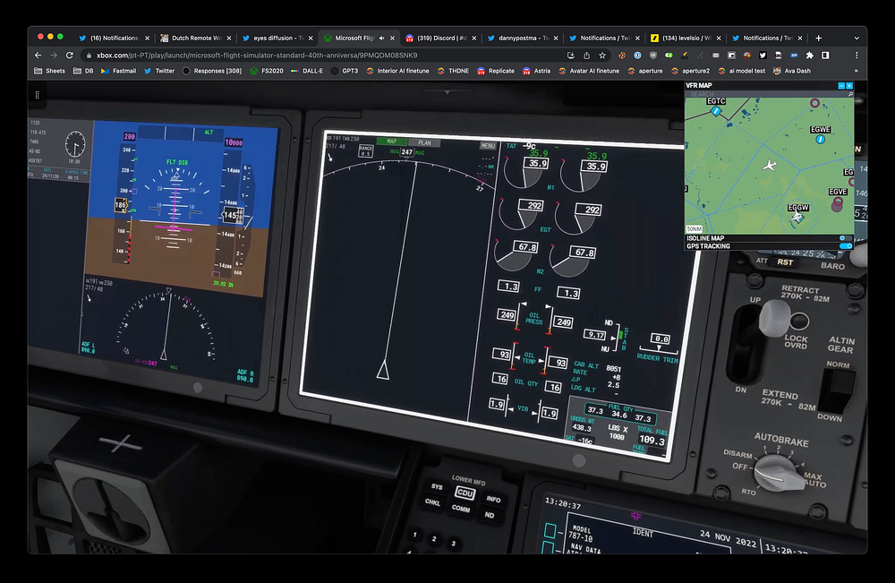Image resolution: width=895 pixels, height=583 pixels.
Task: Open the MENU button on the MFD
Action: tap(488, 146)
